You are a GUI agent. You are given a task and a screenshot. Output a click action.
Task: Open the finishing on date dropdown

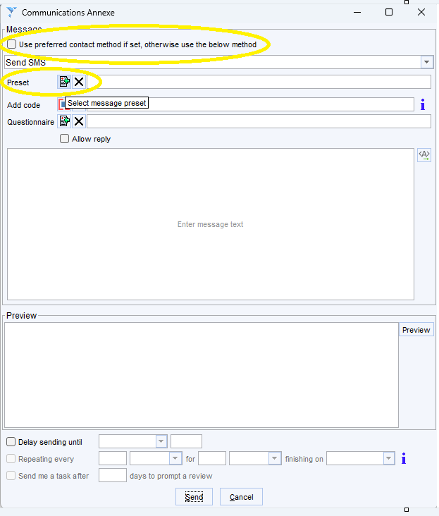click(389, 458)
